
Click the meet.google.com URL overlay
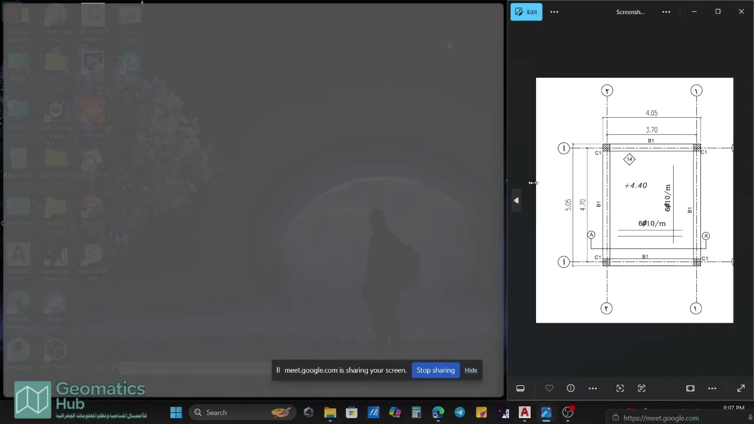tap(661, 418)
